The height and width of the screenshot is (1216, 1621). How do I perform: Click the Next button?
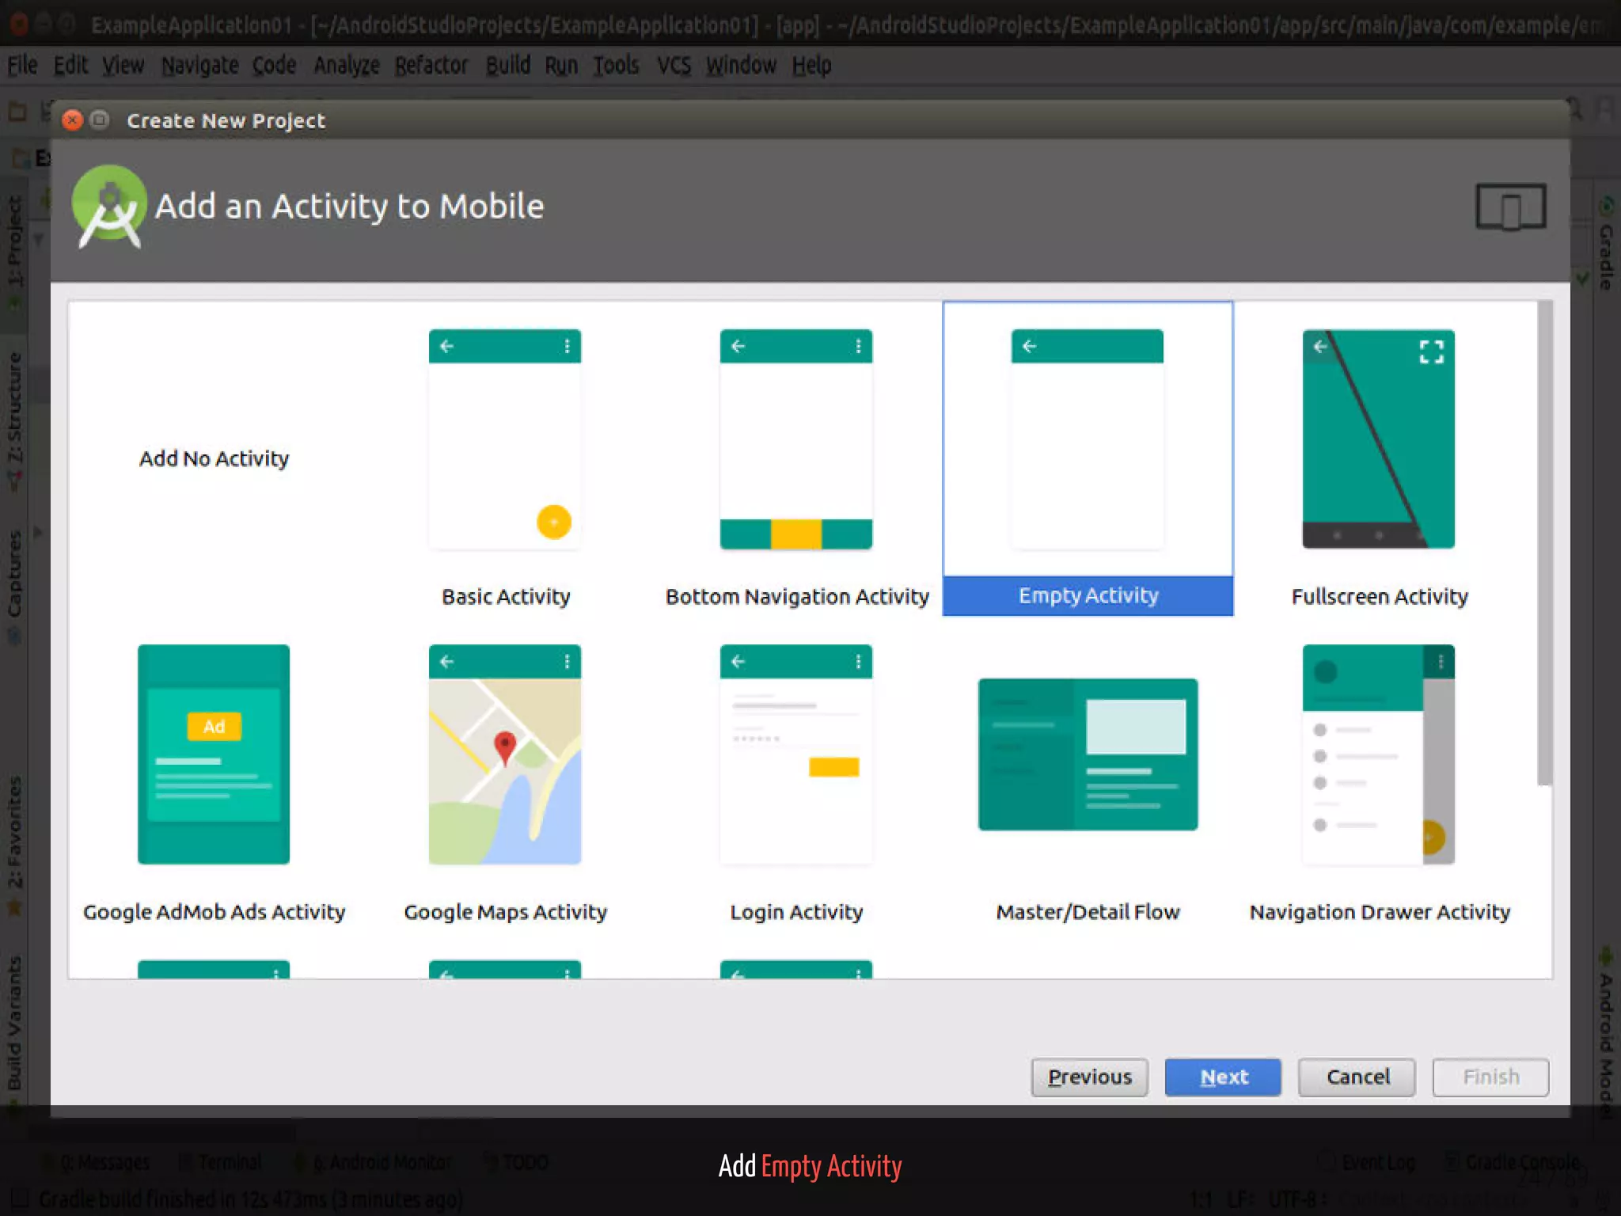pos(1223,1077)
